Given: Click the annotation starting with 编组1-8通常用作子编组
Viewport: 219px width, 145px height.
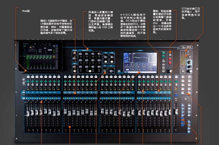Looking at the screenshot, I should (x=56, y=27).
